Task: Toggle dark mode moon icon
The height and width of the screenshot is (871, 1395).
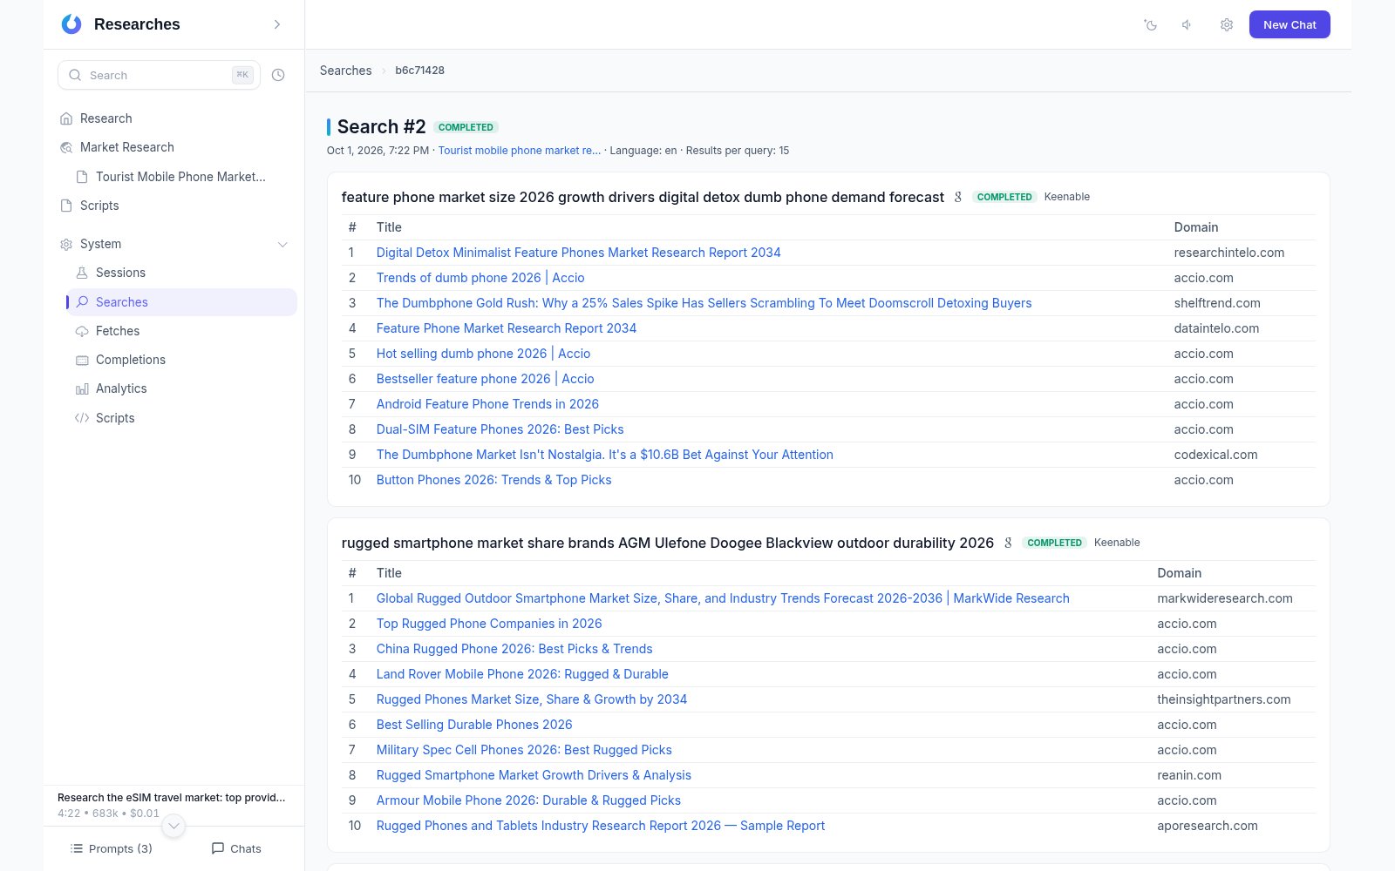Action: coord(1151,24)
